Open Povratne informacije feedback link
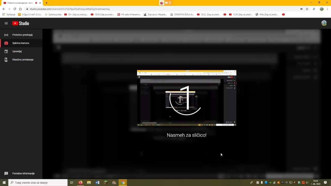The height and width of the screenshot is (186, 331). 21,174
